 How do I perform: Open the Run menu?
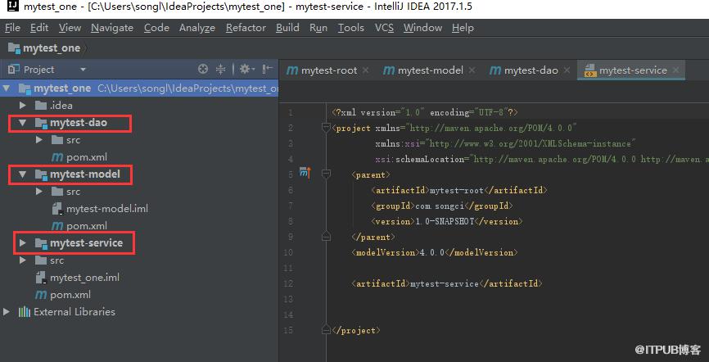[318, 28]
